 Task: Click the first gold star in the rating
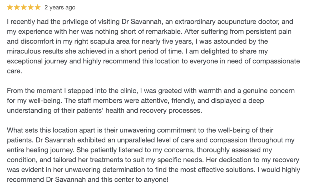pyautogui.click(x=10, y=7)
